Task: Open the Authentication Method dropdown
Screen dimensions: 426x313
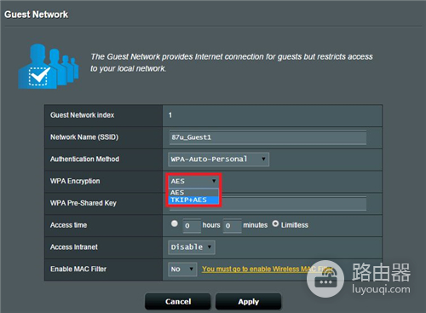Action: (x=218, y=159)
